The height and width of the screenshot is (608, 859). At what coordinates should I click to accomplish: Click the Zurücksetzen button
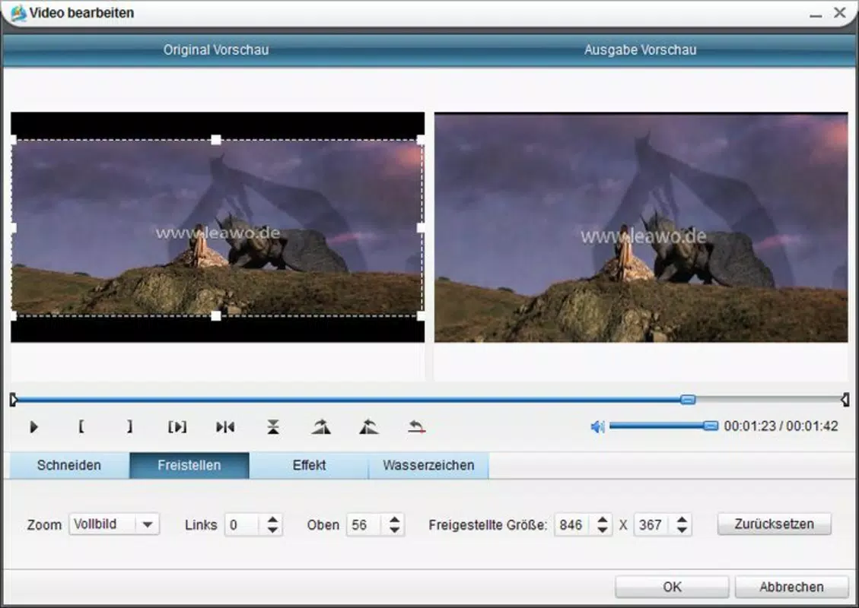(774, 524)
